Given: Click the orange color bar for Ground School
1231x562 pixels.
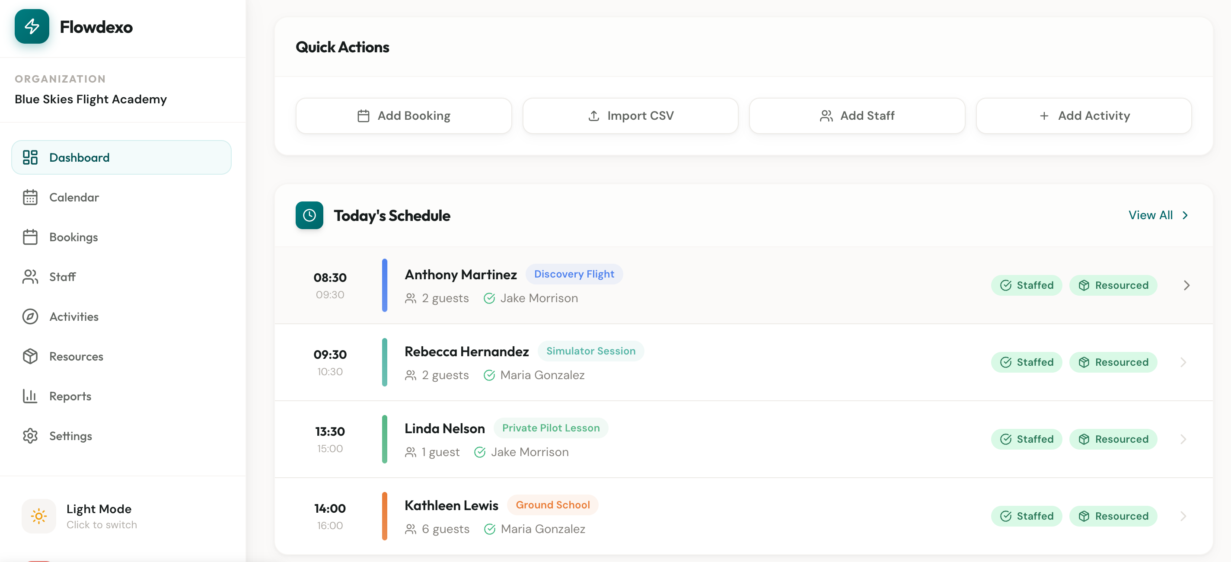Looking at the screenshot, I should [384, 516].
